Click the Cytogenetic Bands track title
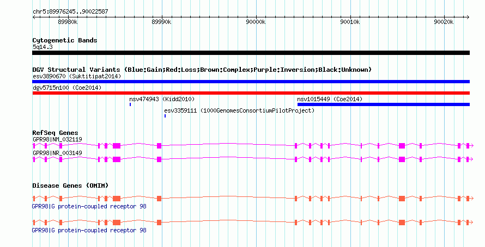The height and width of the screenshot is (247, 485). click(x=65, y=40)
